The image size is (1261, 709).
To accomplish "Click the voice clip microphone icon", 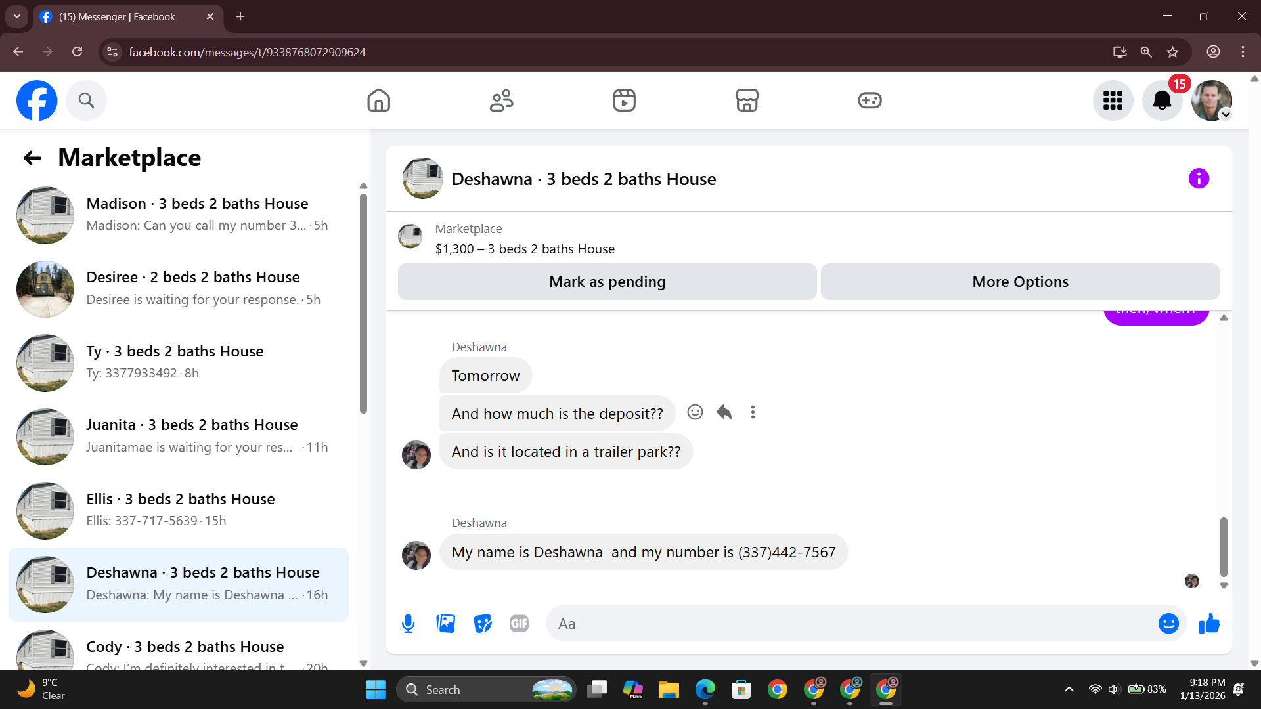I will 408,624.
